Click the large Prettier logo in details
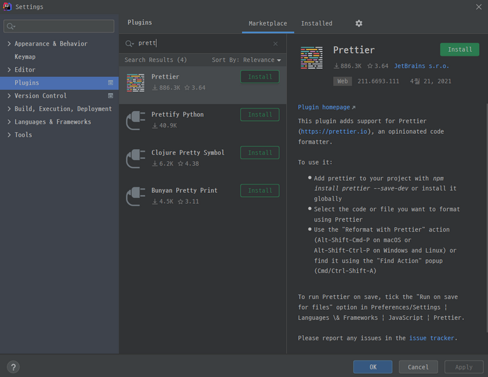 coord(311,58)
